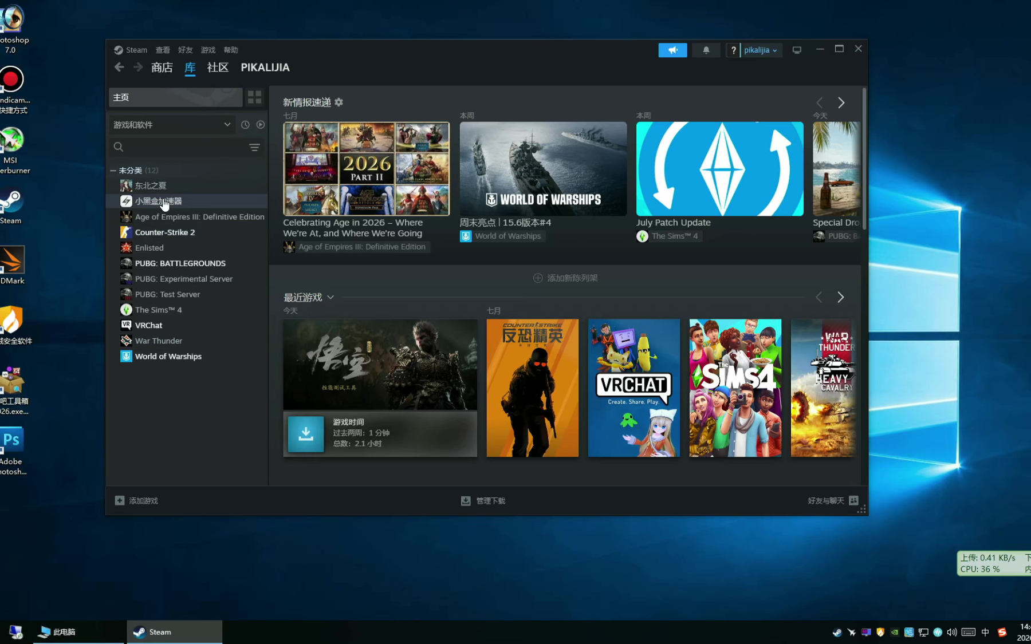Open the notifications bell
This screenshot has width=1031, height=644.
(x=706, y=50)
